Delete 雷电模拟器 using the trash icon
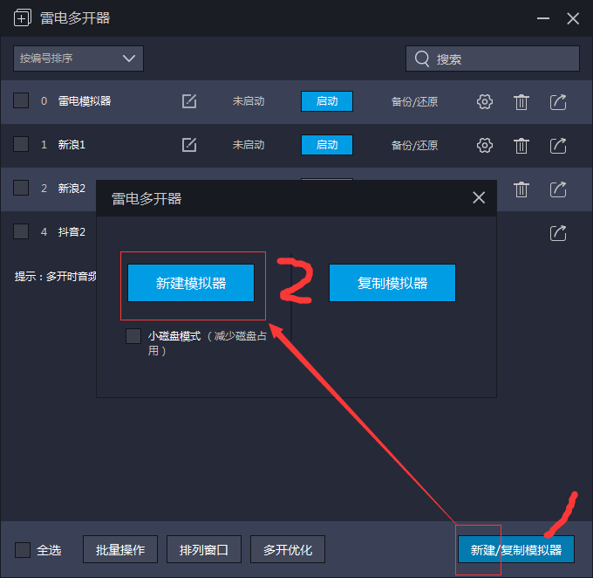593x578 pixels. point(521,101)
